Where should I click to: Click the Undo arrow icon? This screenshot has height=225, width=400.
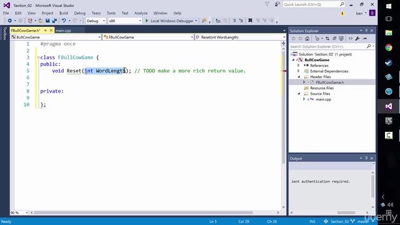pyautogui.click(x=64, y=21)
